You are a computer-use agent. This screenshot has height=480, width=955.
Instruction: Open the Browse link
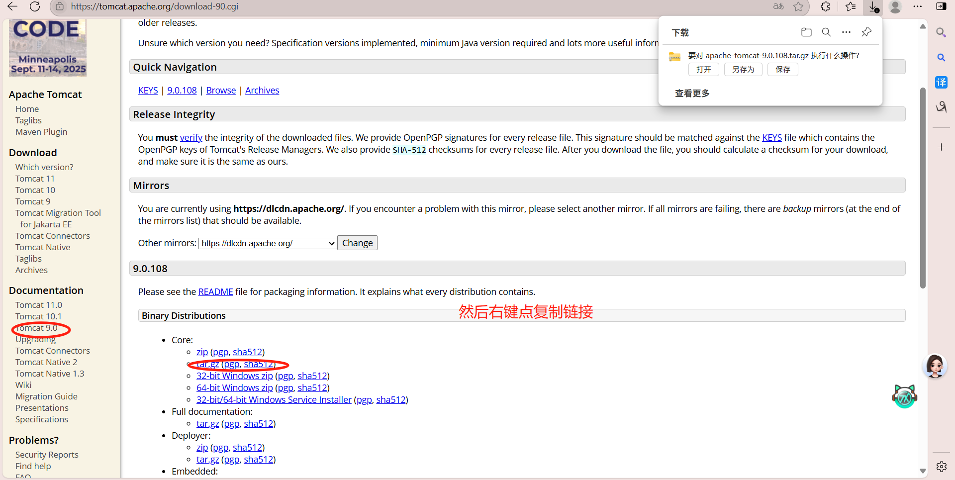(221, 91)
